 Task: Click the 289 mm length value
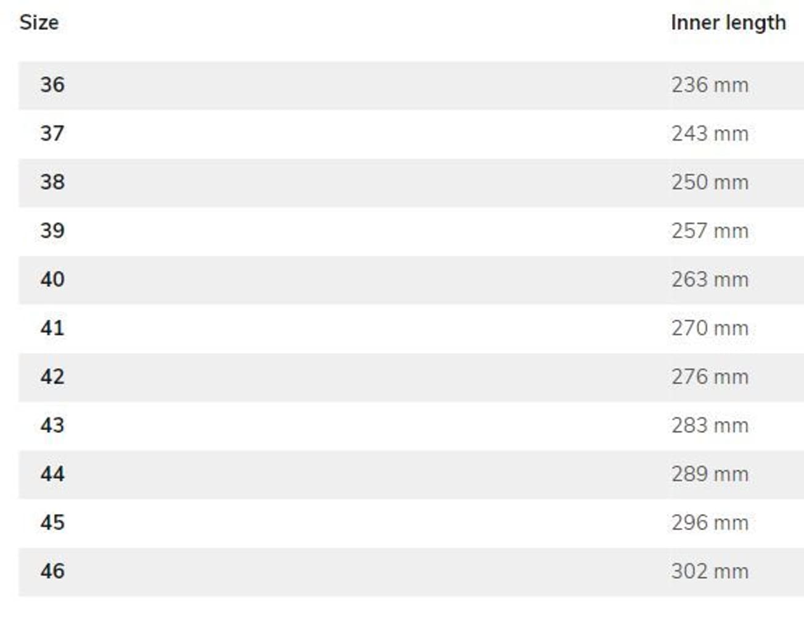coord(710,474)
